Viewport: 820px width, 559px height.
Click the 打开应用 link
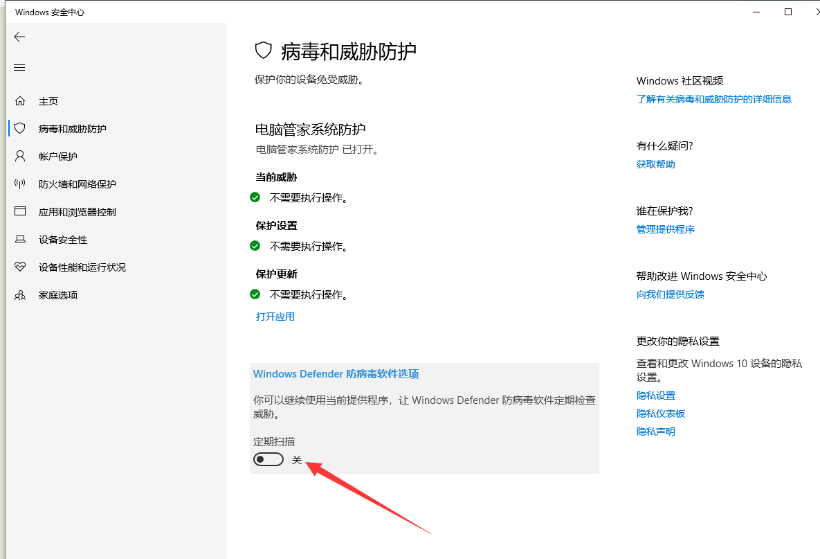click(275, 317)
